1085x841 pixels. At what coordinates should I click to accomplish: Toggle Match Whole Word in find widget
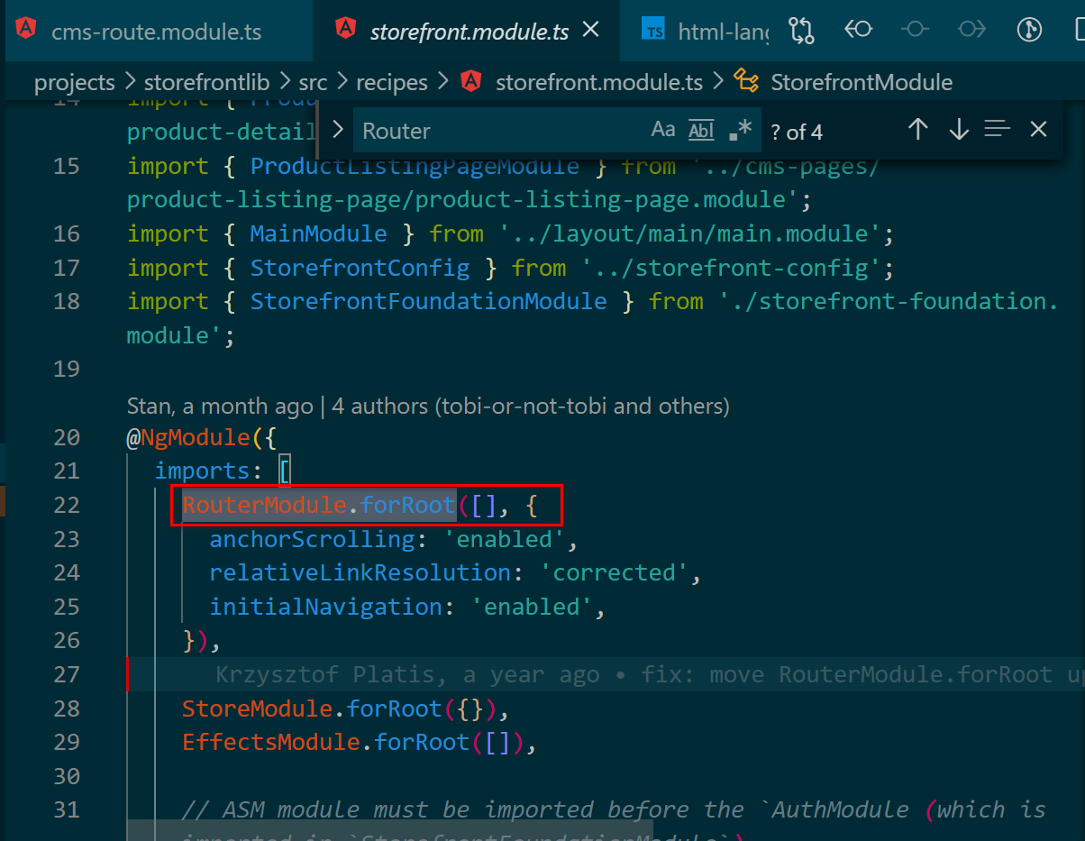click(701, 130)
